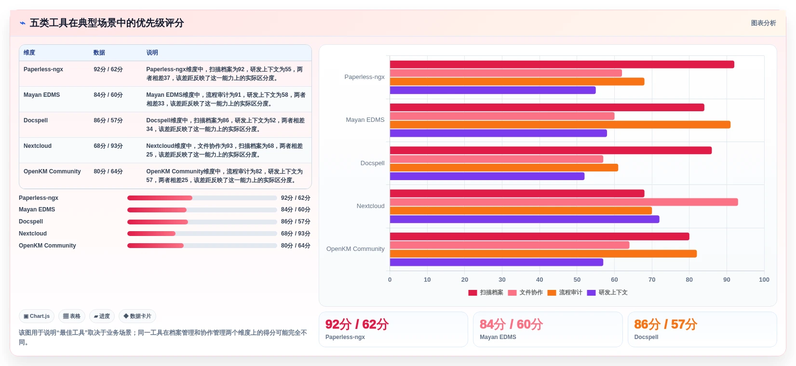Open the 86分 / 57分 Docspell data card
The width and height of the screenshot is (796, 366).
click(702, 329)
